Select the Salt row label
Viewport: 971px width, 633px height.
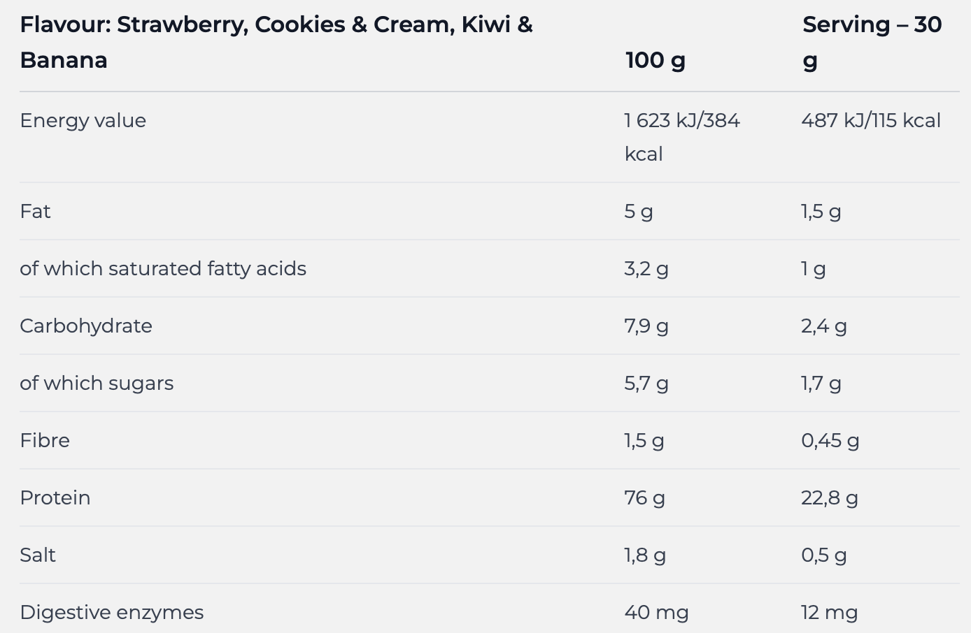(x=38, y=555)
